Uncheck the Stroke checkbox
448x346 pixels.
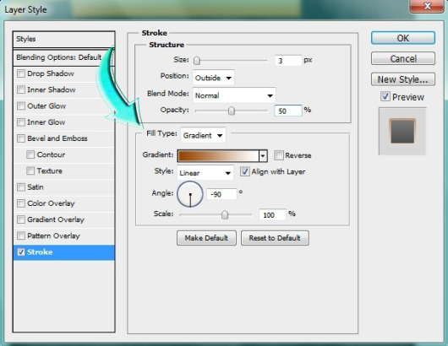21,252
